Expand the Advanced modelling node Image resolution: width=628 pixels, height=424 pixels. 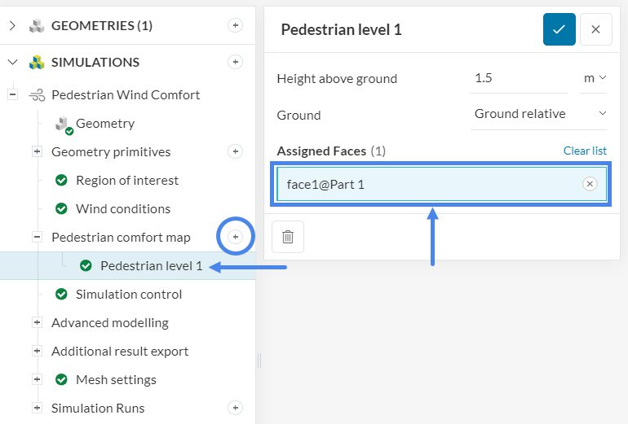click(x=37, y=322)
